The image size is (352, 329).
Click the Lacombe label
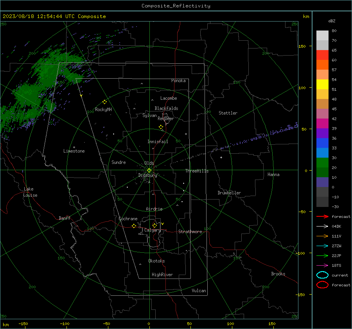169,98
